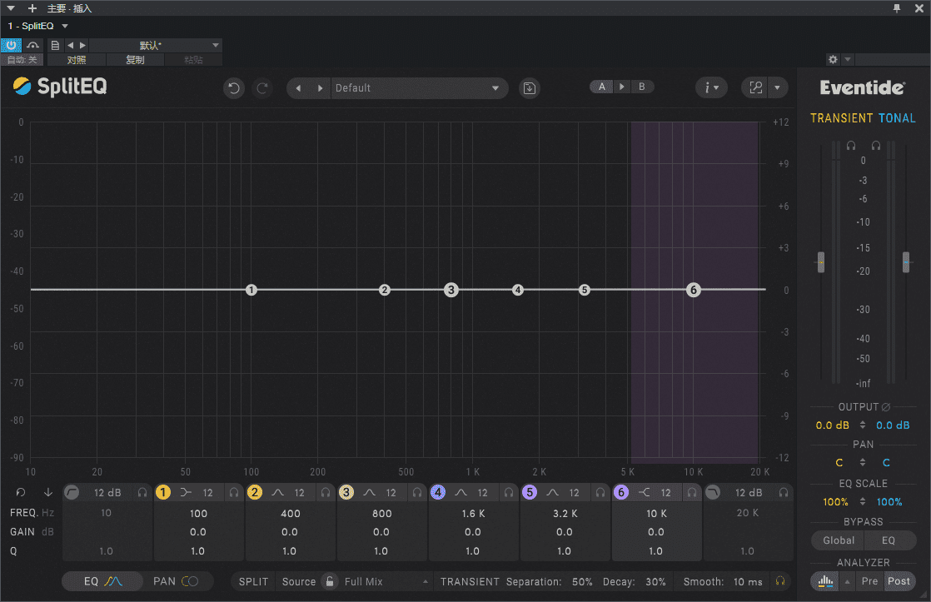Listen to the split signal via the headphone icon

pos(780,581)
